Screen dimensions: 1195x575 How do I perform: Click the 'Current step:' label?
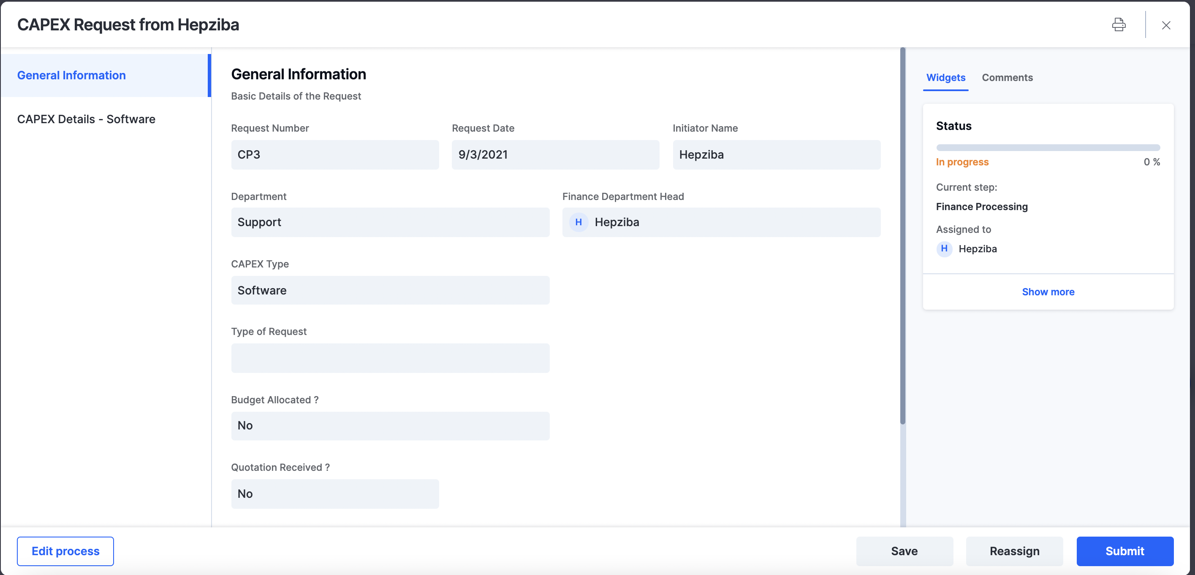coord(966,187)
